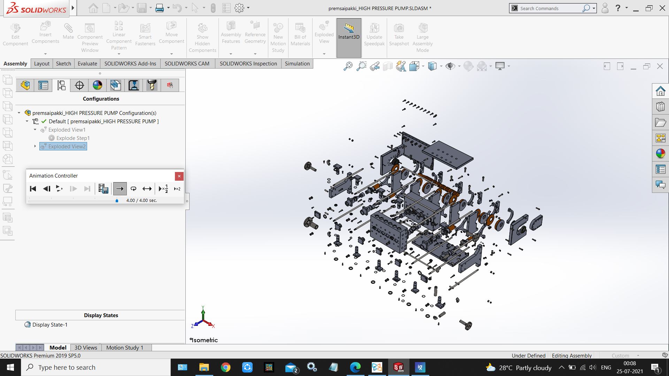Click the animation timeline slider handle
The image size is (669, 376).
(117, 201)
